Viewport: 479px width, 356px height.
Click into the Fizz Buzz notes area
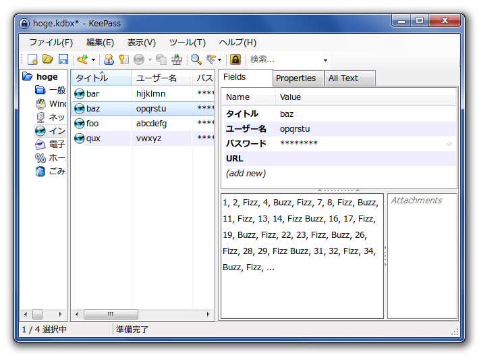pos(302,256)
